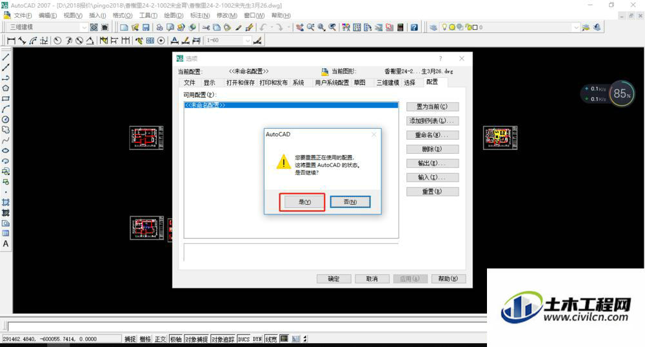Viewport: 645px width, 347px height.
Task: Open the 绘图(D) menu
Action: [174, 15]
